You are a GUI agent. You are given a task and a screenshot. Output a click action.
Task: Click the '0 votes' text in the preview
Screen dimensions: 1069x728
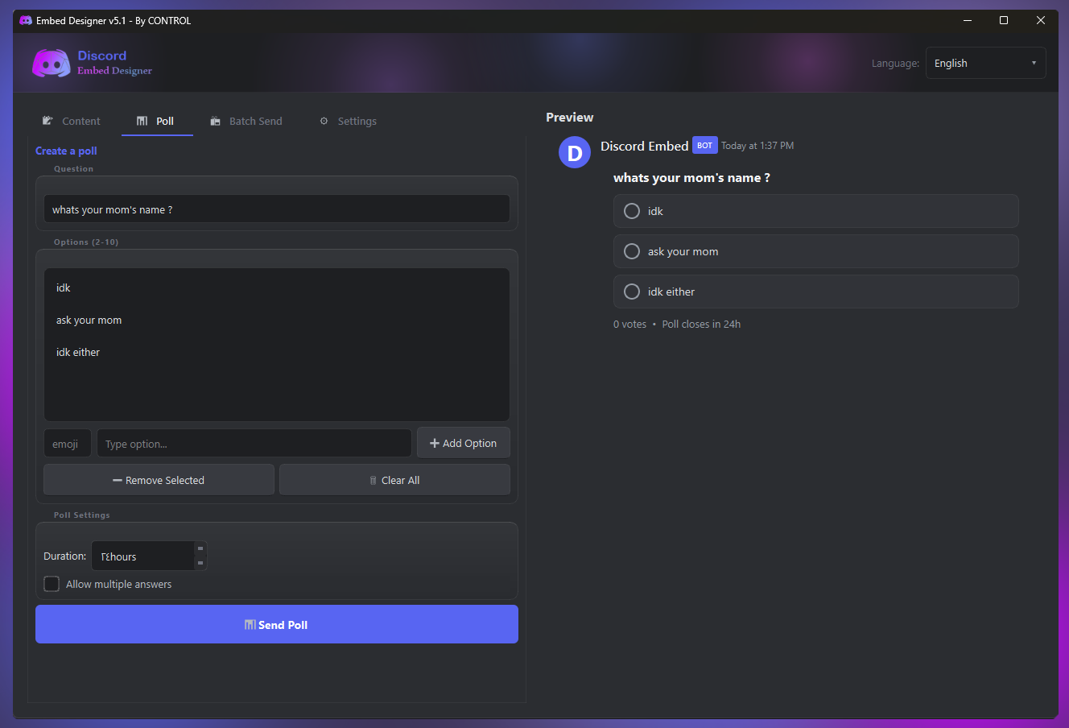(630, 324)
